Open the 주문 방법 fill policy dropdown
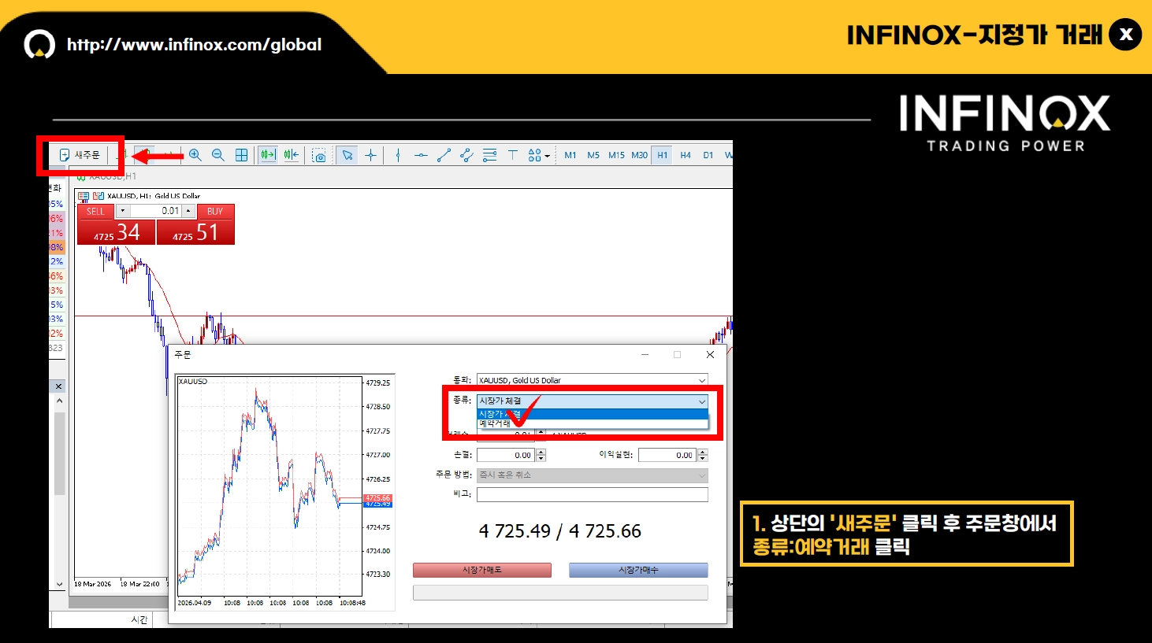The height and width of the screenshot is (643, 1152). [592, 475]
